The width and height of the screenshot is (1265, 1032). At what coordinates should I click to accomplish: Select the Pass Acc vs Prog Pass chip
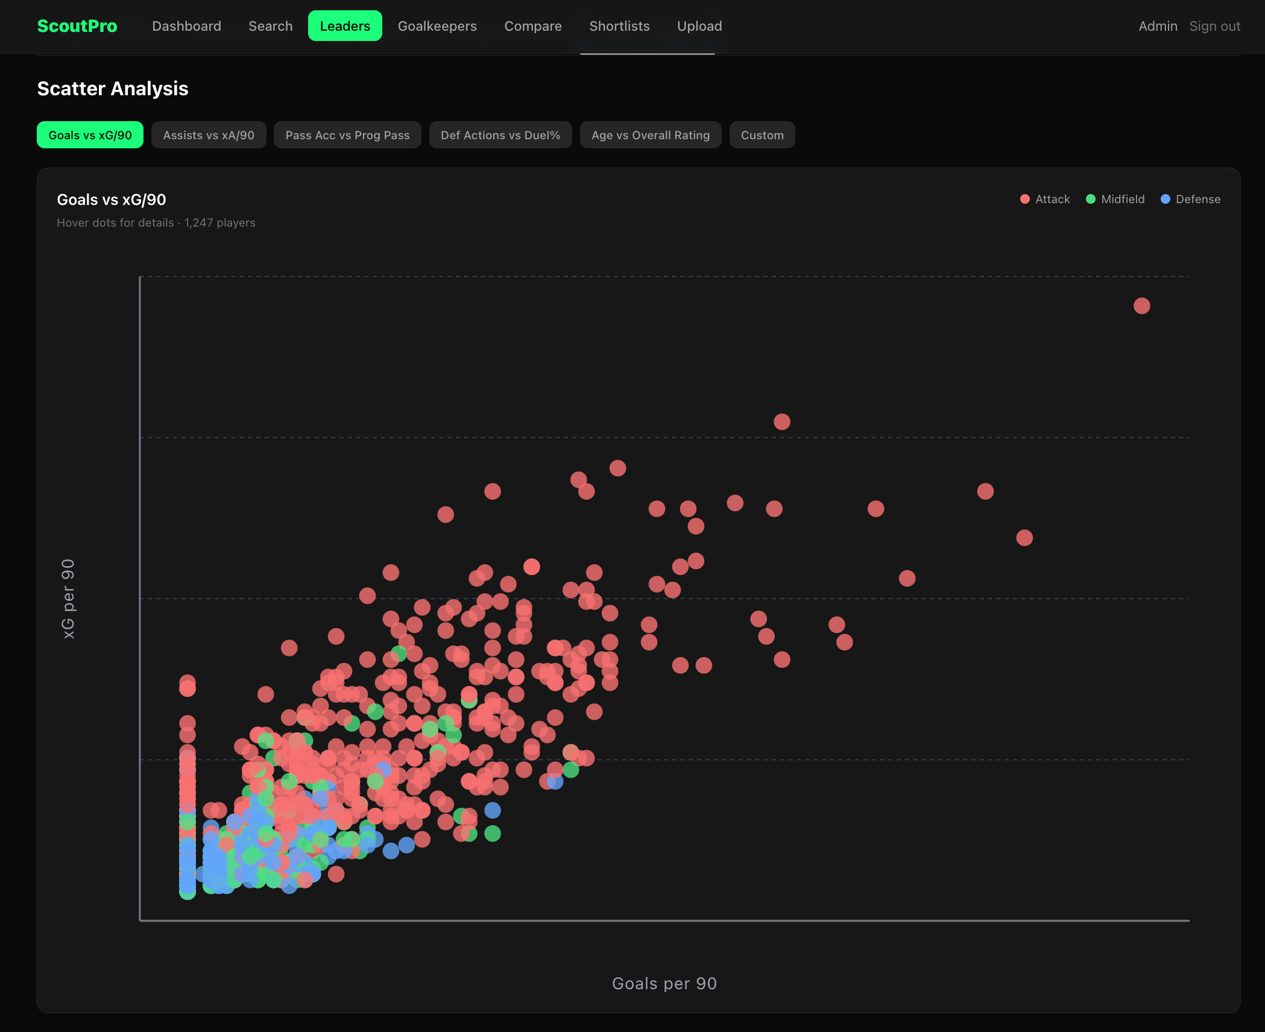pos(347,134)
